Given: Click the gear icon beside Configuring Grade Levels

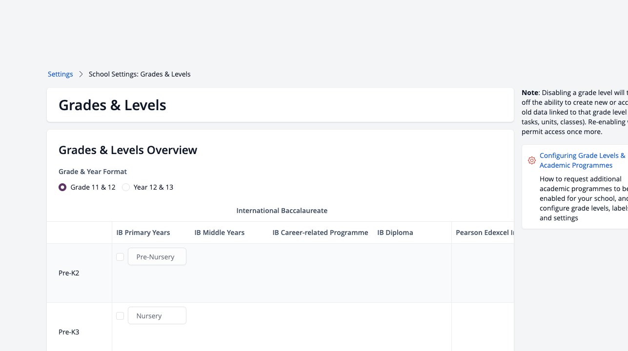Looking at the screenshot, I should coord(532,160).
